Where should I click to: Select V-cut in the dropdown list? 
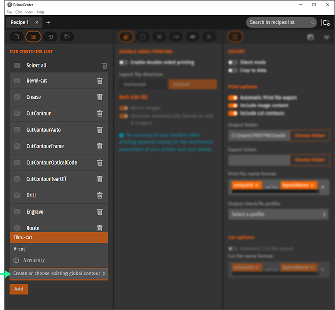59,249
